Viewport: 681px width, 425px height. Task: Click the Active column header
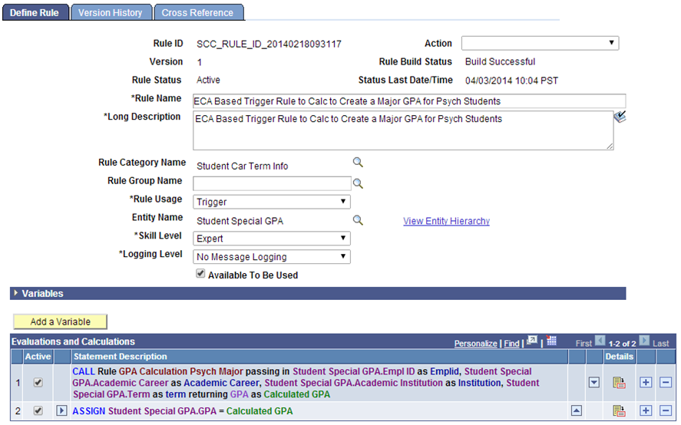[x=38, y=357]
